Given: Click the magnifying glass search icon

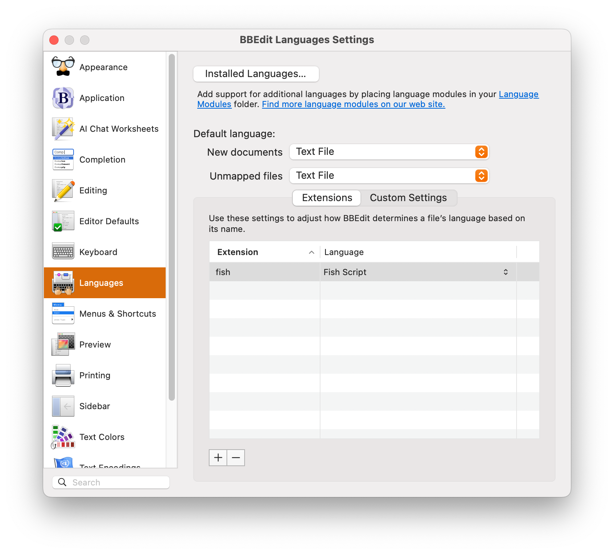Looking at the screenshot, I should pyautogui.click(x=62, y=482).
